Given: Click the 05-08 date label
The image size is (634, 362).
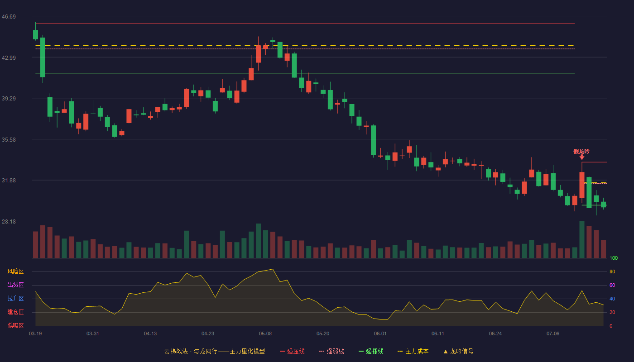Looking at the screenshot, I should (265, 333).
